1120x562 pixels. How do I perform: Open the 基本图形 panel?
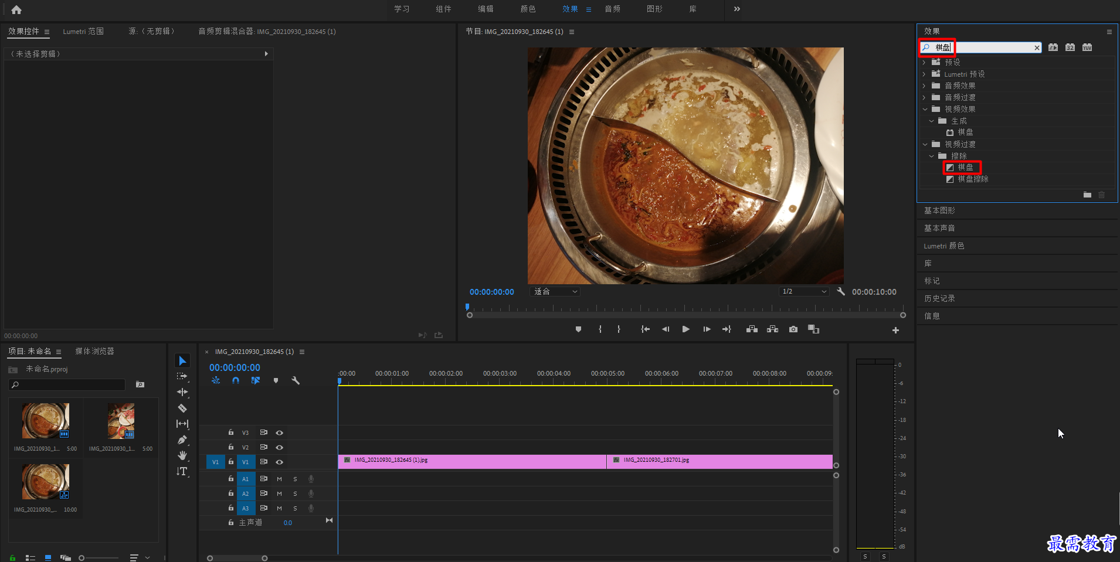coord(939,210)
